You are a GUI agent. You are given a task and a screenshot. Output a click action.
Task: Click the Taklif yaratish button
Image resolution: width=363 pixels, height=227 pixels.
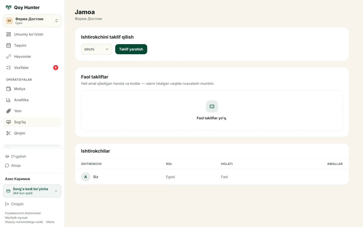[x=131, y=49]
